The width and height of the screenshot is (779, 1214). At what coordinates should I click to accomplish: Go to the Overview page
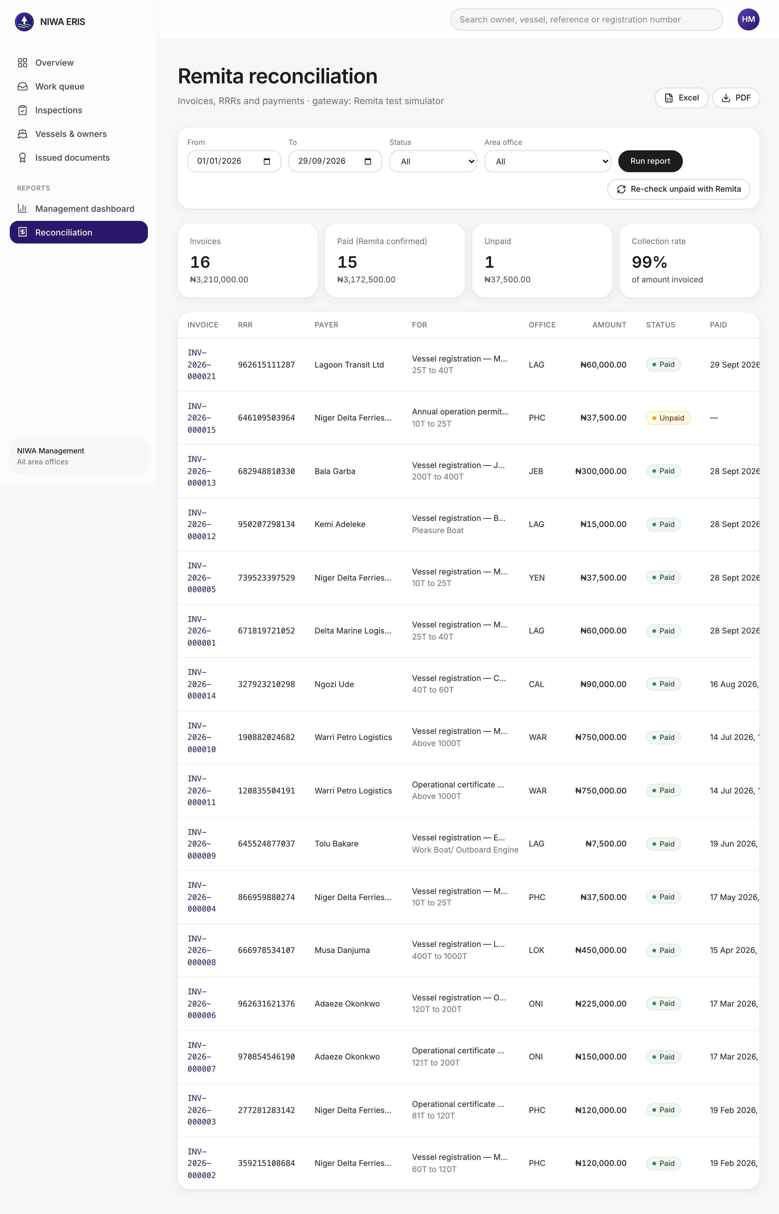(x=79, y=63)
